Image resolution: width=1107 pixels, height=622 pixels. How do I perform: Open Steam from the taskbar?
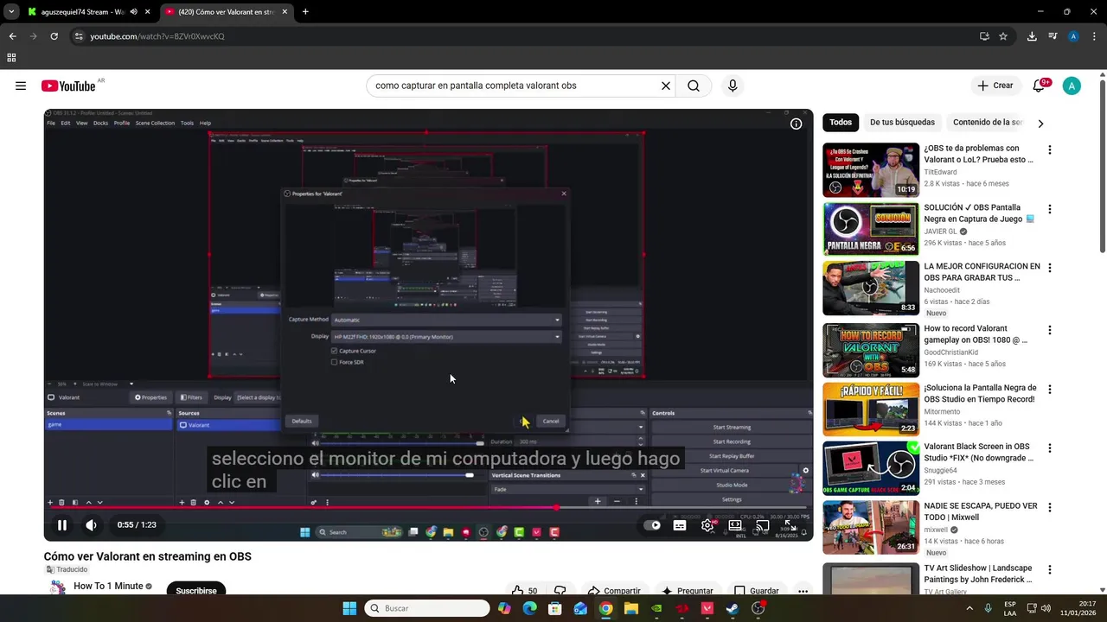[x=733, y=608]
